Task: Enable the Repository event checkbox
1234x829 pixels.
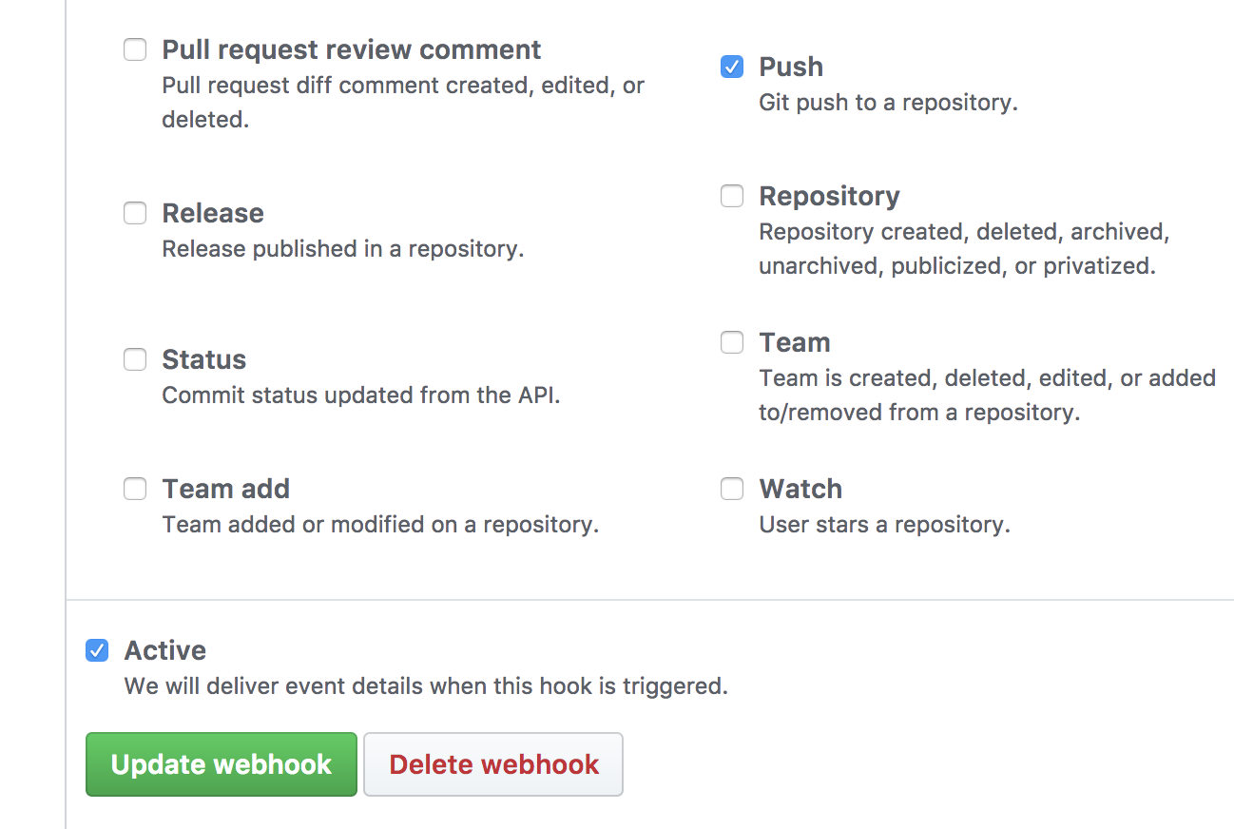Action: pyautogui.click(x=731, y=195)
